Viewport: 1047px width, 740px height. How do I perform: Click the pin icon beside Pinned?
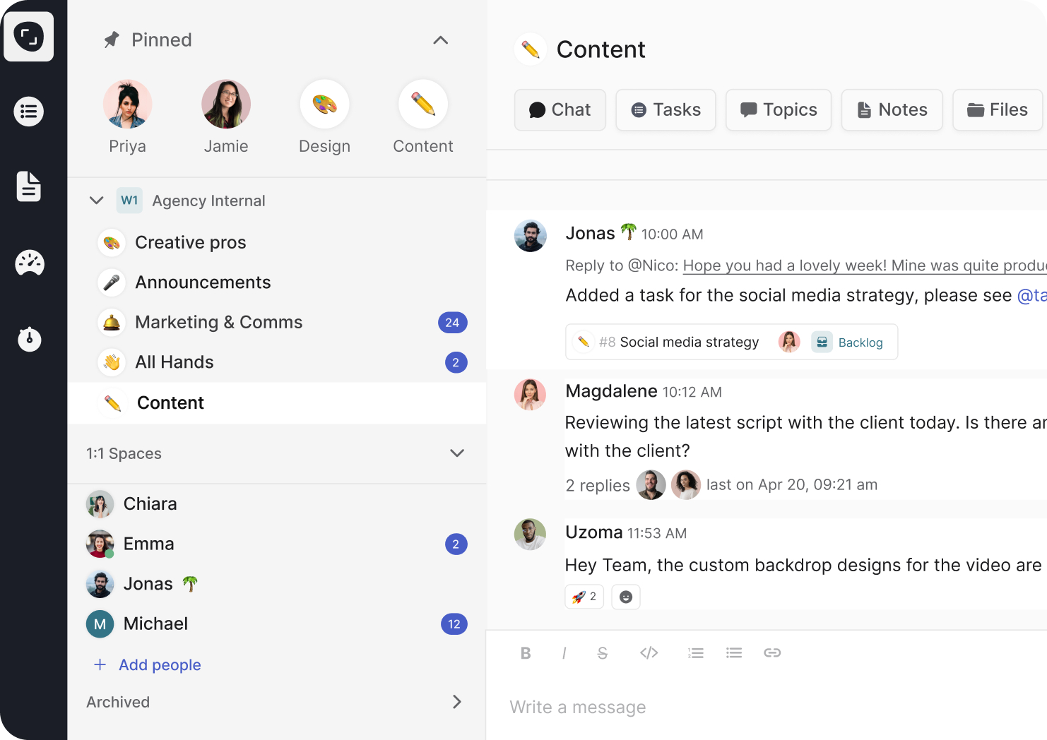pyautogui.click(x=112, y=40)
